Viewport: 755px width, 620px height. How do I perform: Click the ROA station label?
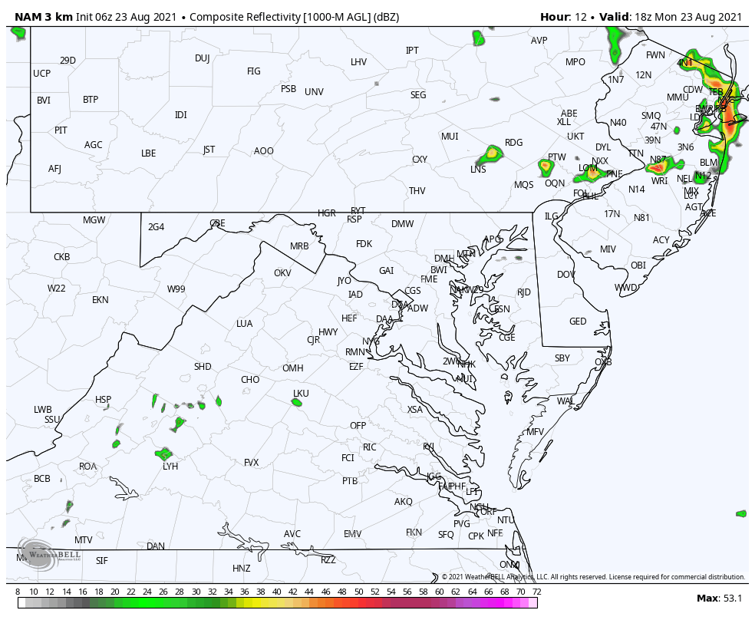(88, 467)
